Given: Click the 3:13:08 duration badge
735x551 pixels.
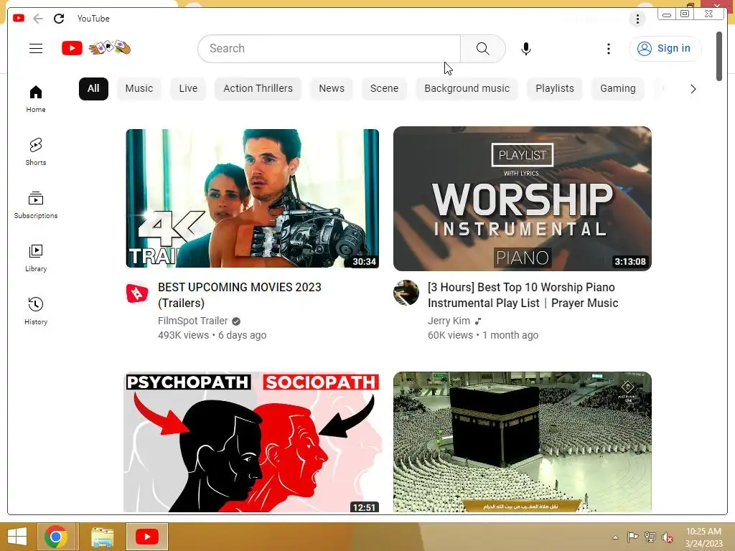Looking at the screenshot, I should click(x=630, y=261).
